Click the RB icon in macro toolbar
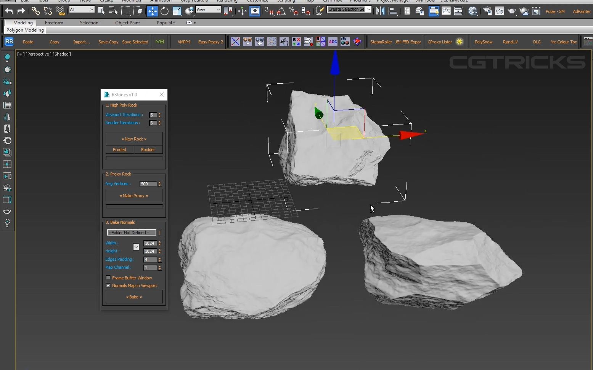 9,41
